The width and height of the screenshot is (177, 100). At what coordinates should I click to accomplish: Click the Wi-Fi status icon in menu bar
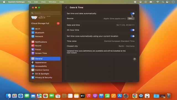point(158,2)
